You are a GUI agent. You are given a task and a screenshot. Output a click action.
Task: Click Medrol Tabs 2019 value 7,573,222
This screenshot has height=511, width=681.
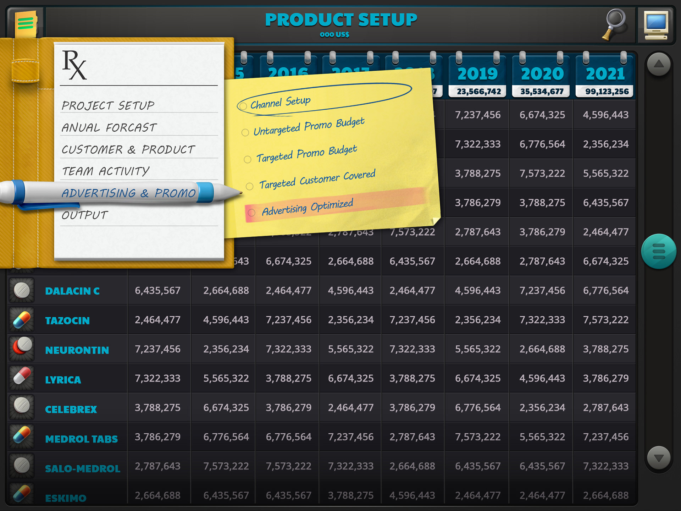[x=478, y=437]
